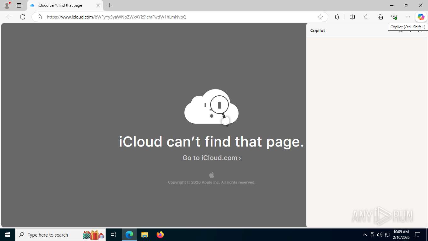The image size is (428, 241).
Task: Open Microsoft Edge from taskbar
Action: pos(129,235)
